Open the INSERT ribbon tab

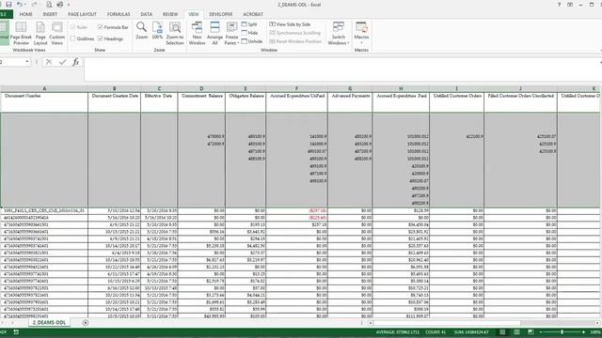(50, 14)
